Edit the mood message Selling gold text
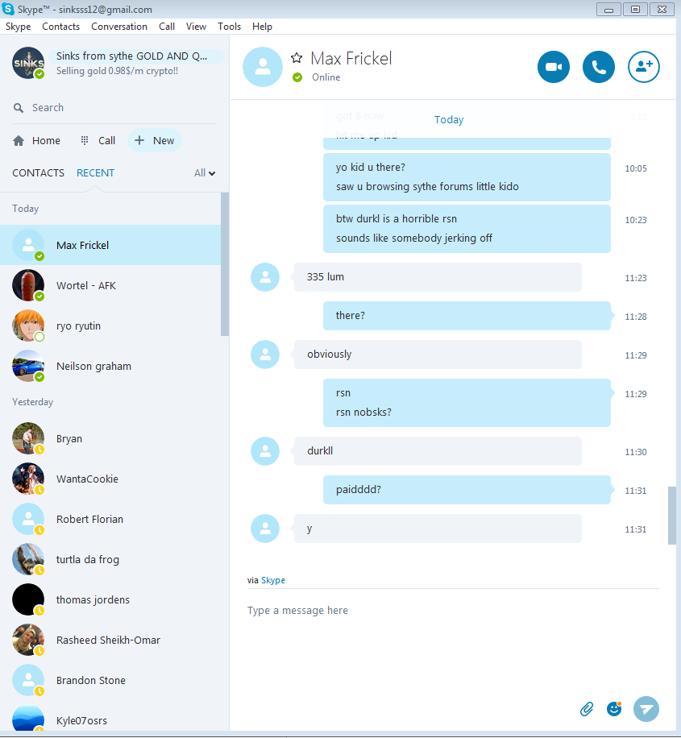 point(118,71)
